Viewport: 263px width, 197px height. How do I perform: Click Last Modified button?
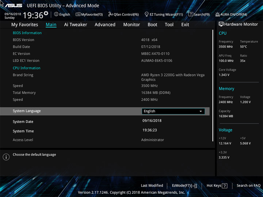(x=152, y=185)
